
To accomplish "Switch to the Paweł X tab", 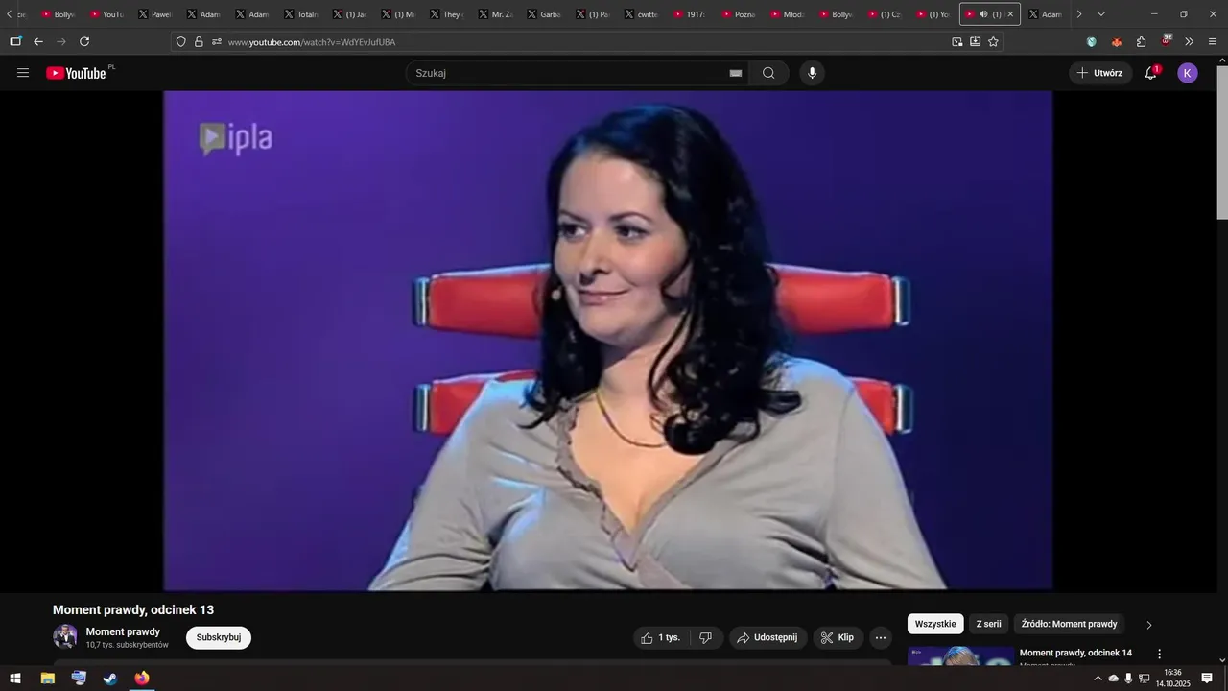I will (153, 14).
